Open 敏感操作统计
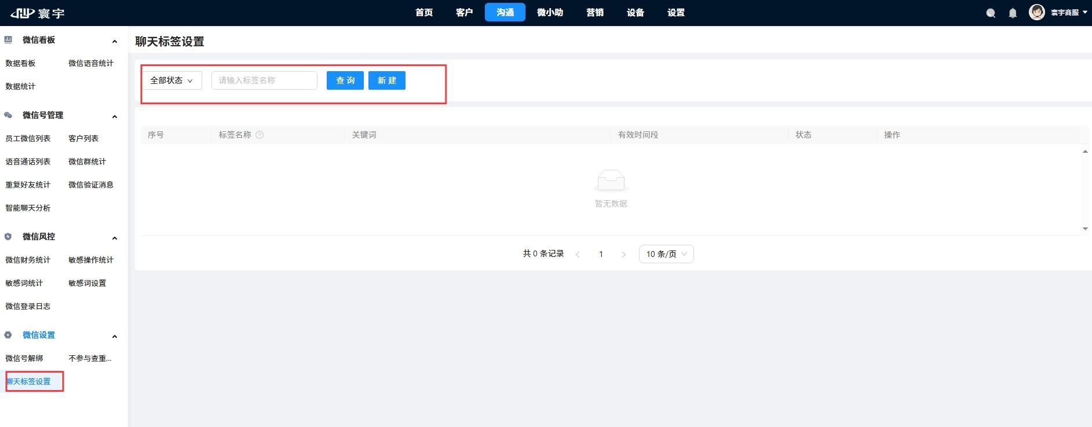The width and height of the screenshot is (1092, 427). (x=91, y=260)
